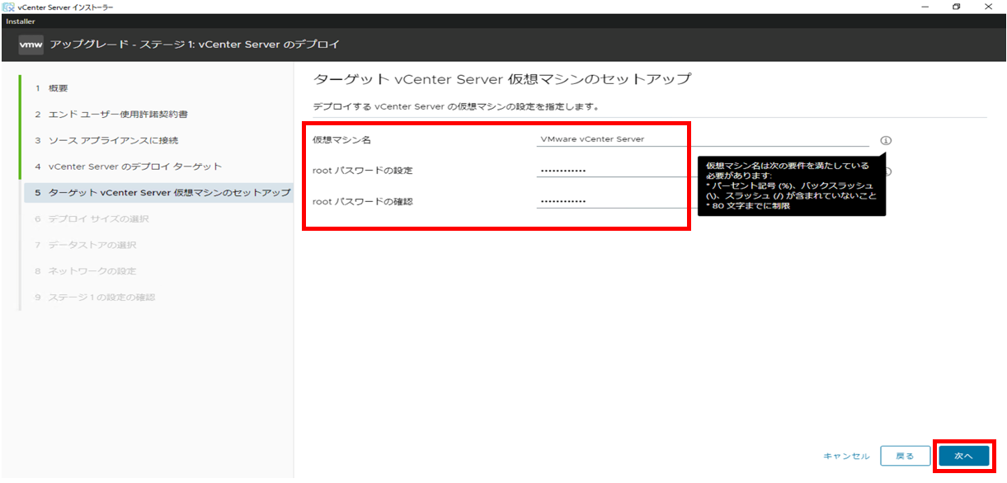Click the vmw logo in the header
The width and height of the screenshot is (1007, 483).
click(31, 45)
